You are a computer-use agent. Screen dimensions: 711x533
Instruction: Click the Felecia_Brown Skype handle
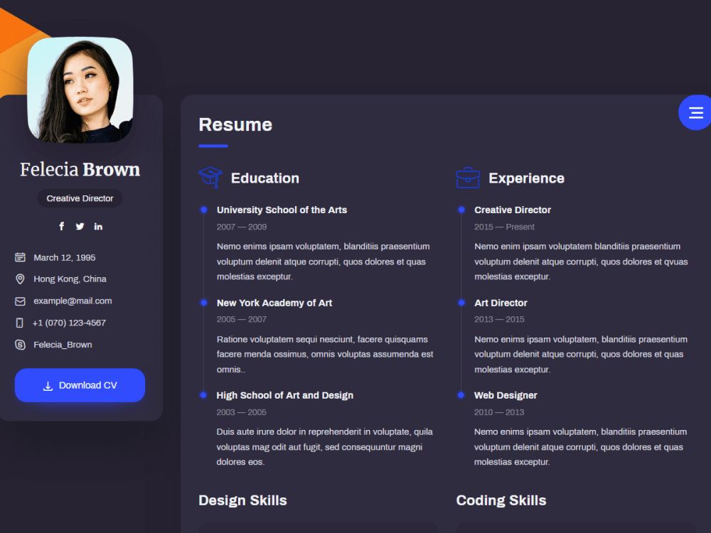[x=65, y=344]
